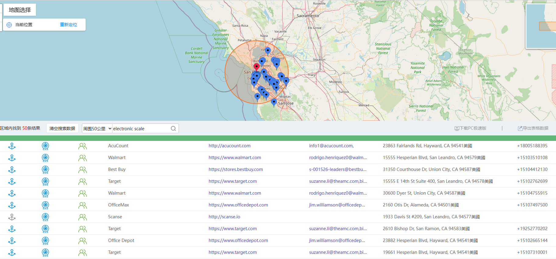Click 导出表格数据 export table button
Viewport: 556px width, 259px height.
pos(533,128)
